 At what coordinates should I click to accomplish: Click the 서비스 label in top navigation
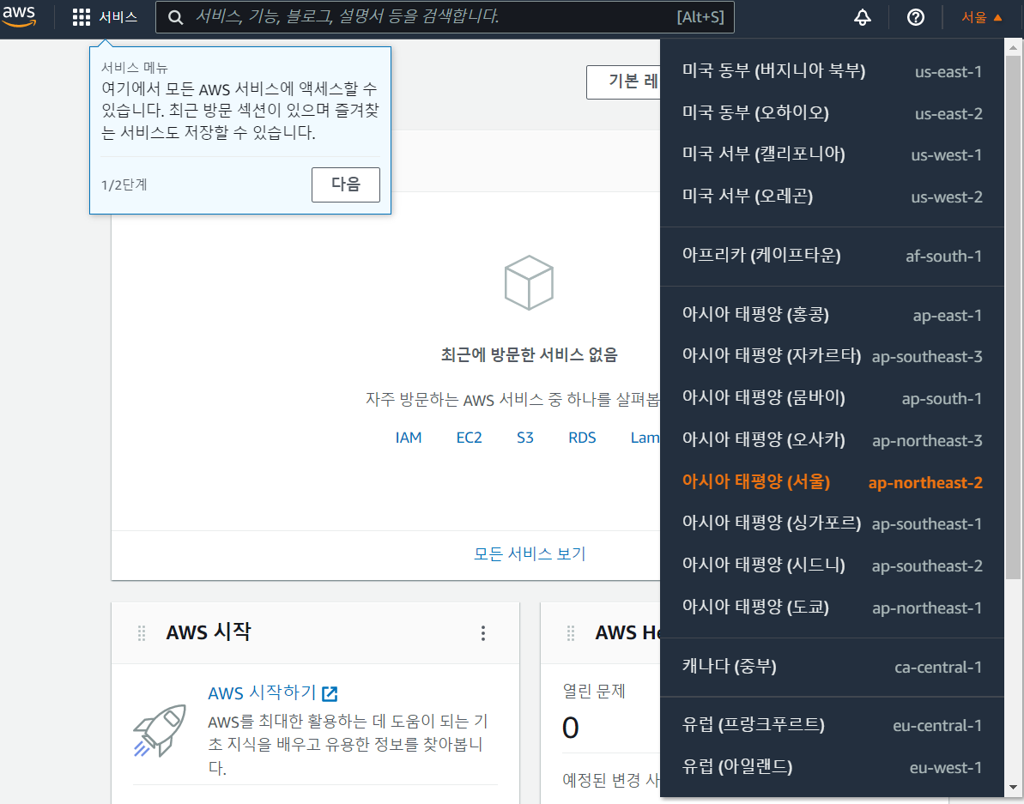[118, 17]
